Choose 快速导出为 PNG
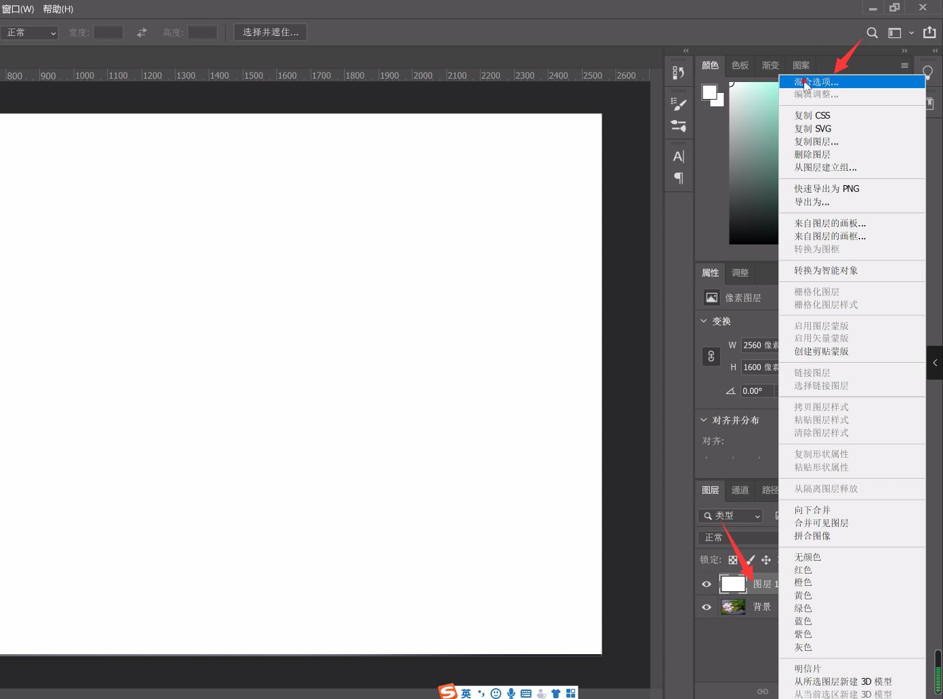This screenshot has width=943, height=699. pyautogui.click(x=852, y=189)
